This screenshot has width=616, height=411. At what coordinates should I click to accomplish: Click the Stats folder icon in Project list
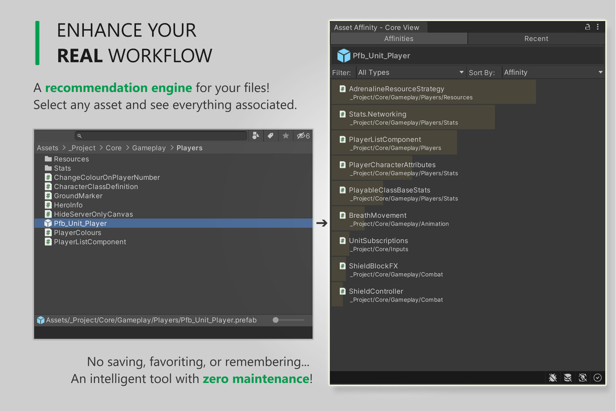point(48,168)
